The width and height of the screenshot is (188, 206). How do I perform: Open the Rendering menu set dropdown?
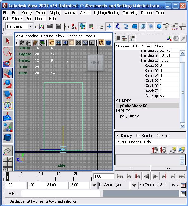pos(30,26)
